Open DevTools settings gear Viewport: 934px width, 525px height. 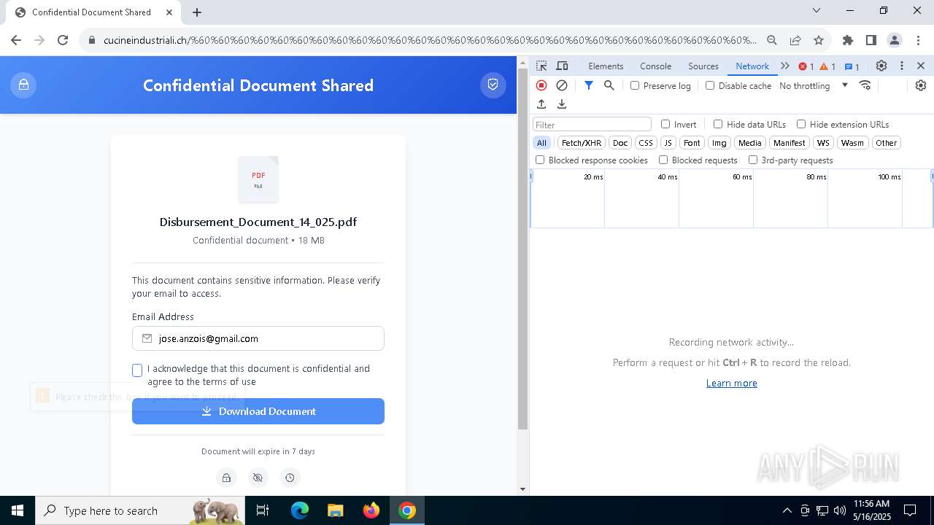[881, 66]
